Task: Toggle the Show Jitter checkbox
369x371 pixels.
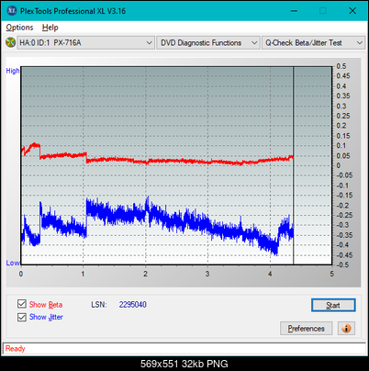Action: point(22,317)
